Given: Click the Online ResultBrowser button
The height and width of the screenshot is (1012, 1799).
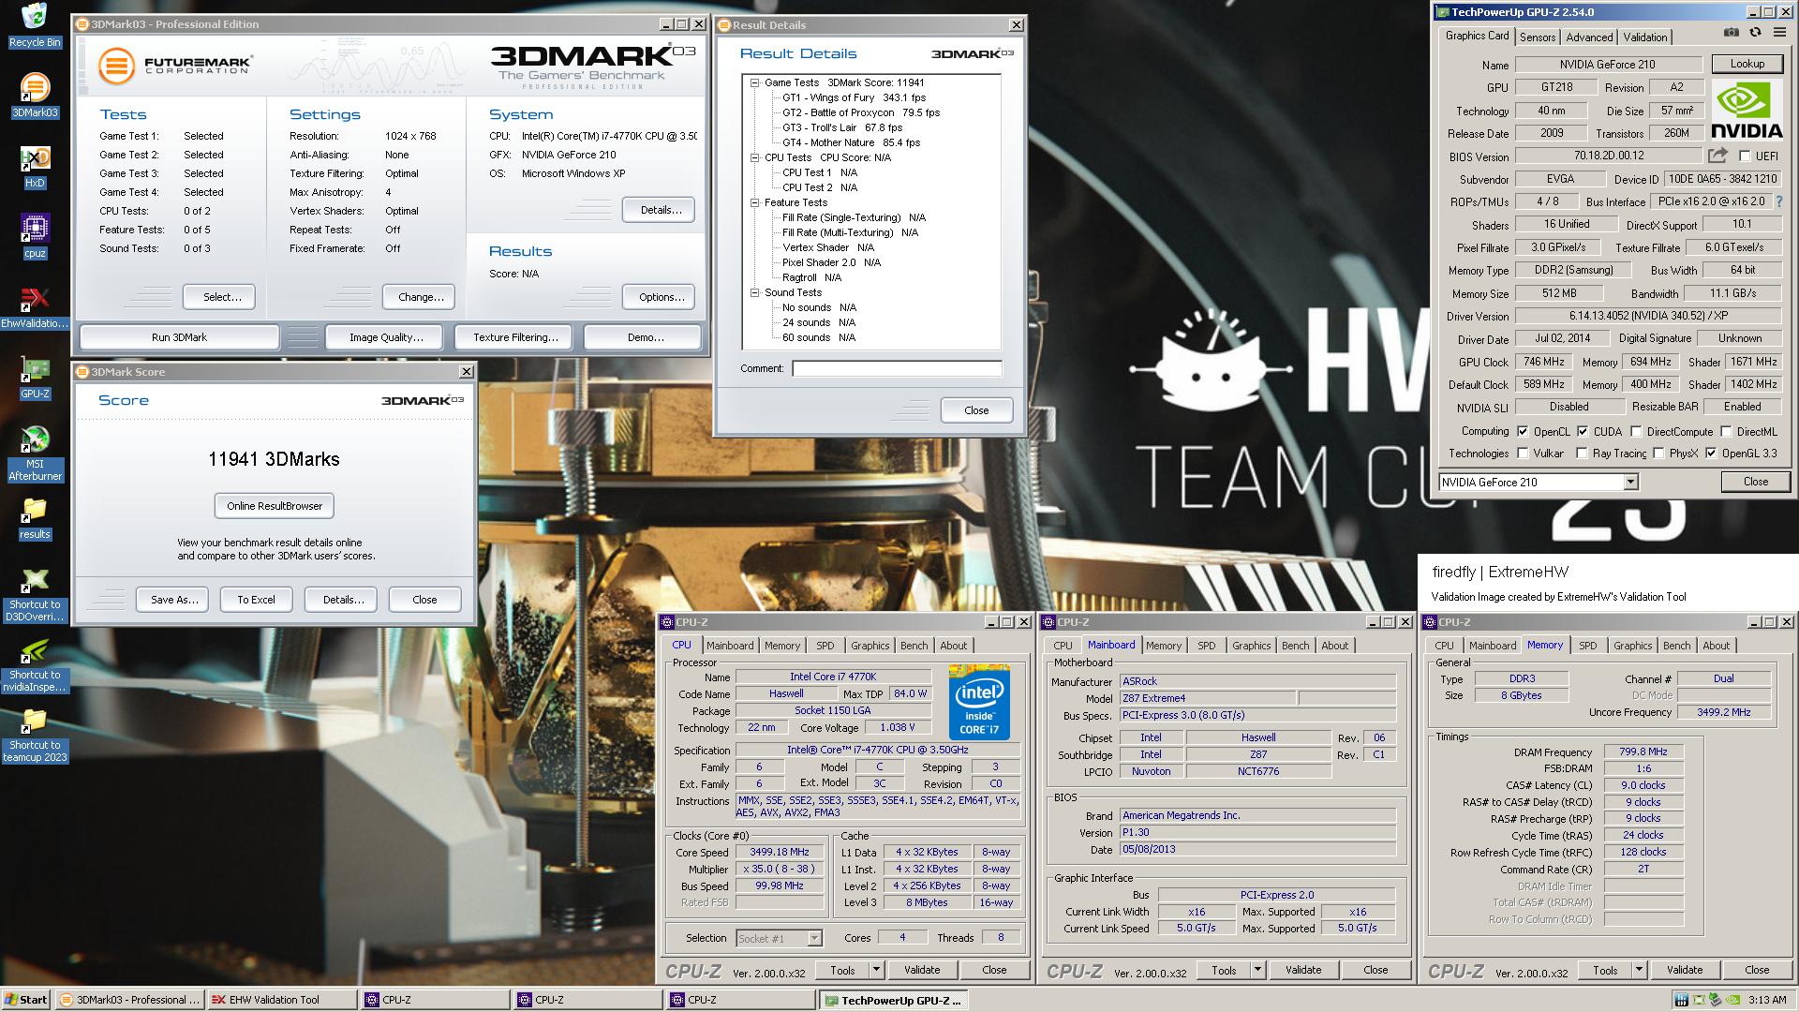Looking at the screenshot, I should [x=275, y=506].
